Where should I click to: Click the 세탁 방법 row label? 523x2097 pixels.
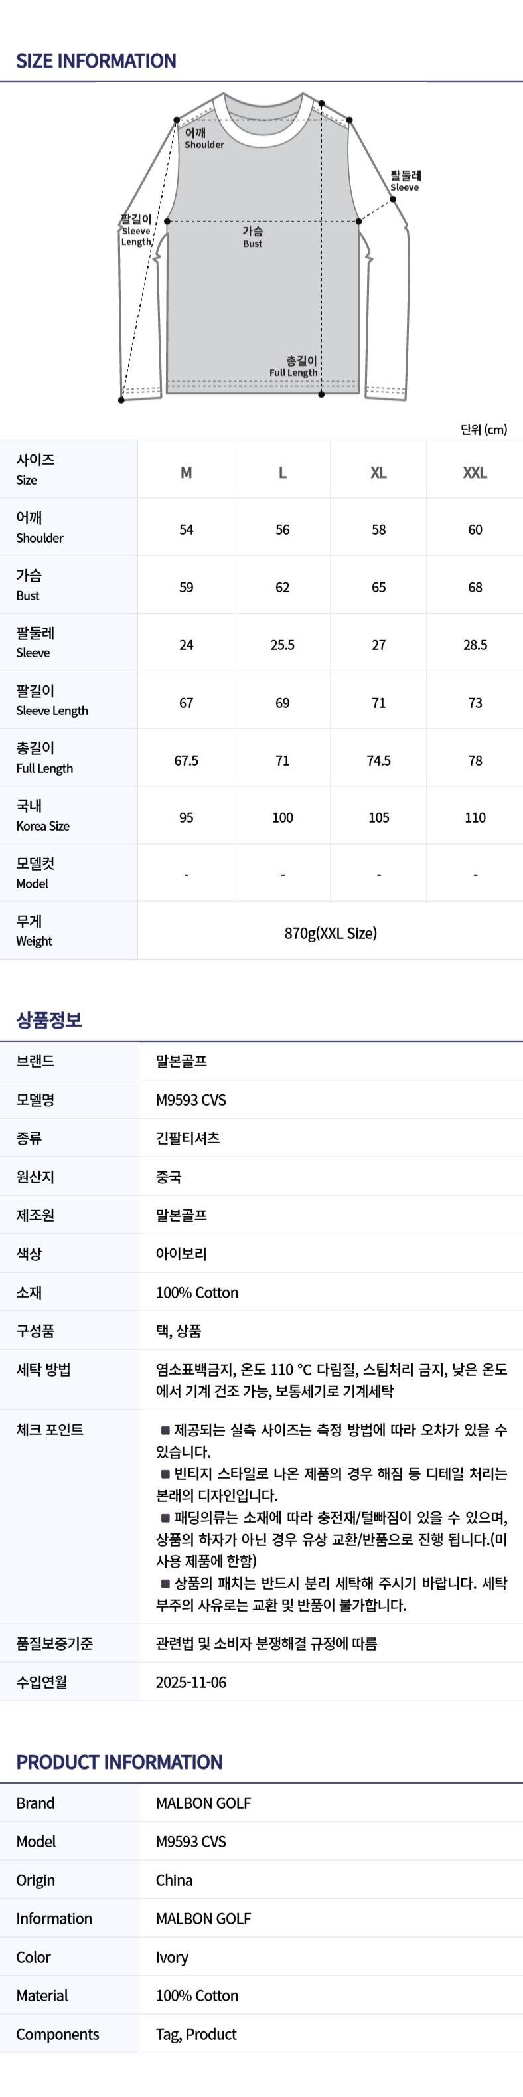coord(43,1369)
